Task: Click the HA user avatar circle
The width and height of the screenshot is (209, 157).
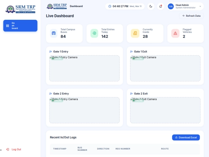Action: (x=171, y=7)
